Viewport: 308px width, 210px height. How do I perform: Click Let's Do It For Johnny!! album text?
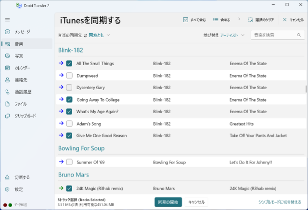click(x=251, y=162)
